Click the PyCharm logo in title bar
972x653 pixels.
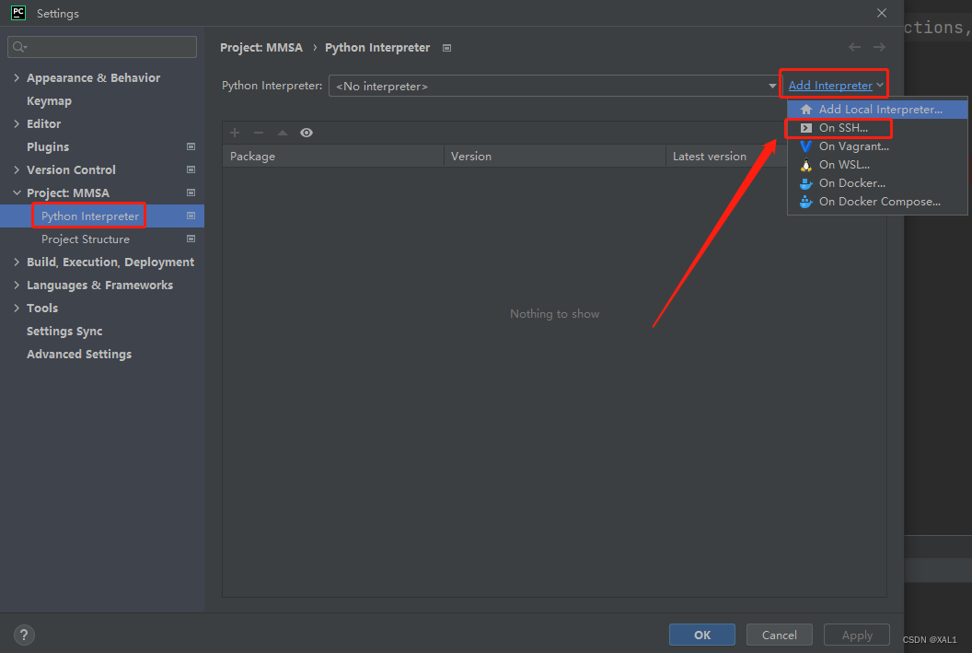tap(18, 13)
